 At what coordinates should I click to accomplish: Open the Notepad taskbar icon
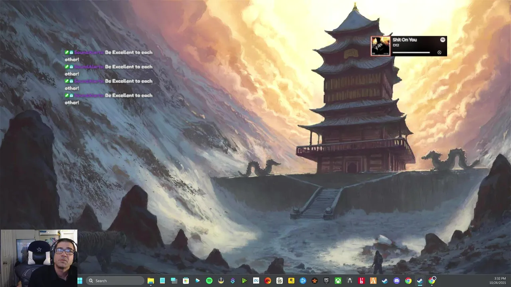(x=162, y=281)
